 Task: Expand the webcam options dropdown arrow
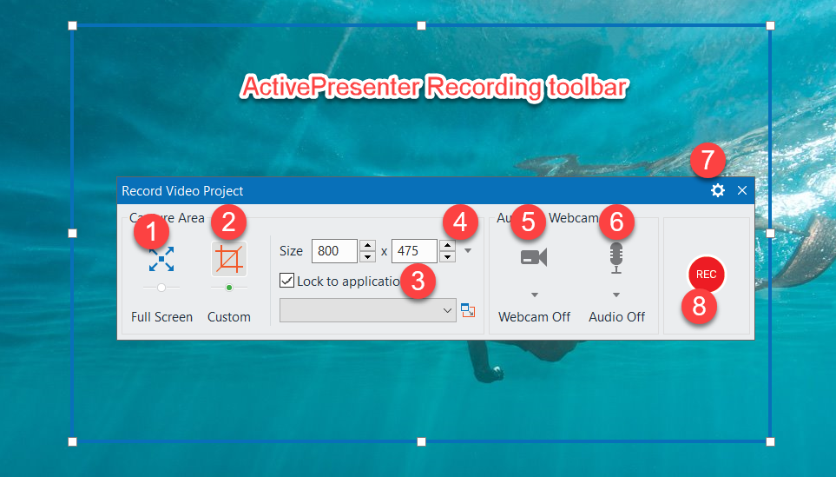(x=534, y=295)
